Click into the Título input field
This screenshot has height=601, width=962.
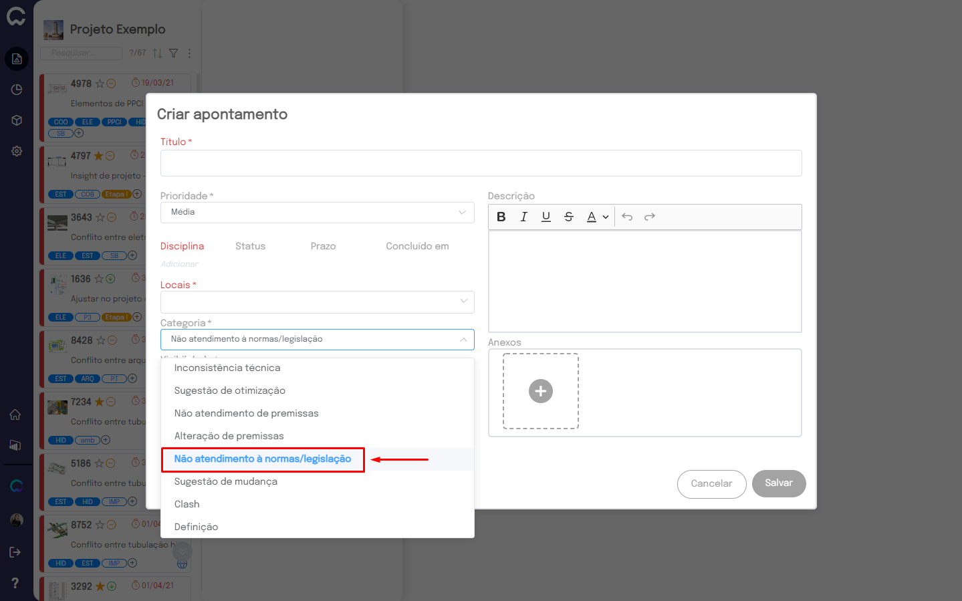point(481,163)
